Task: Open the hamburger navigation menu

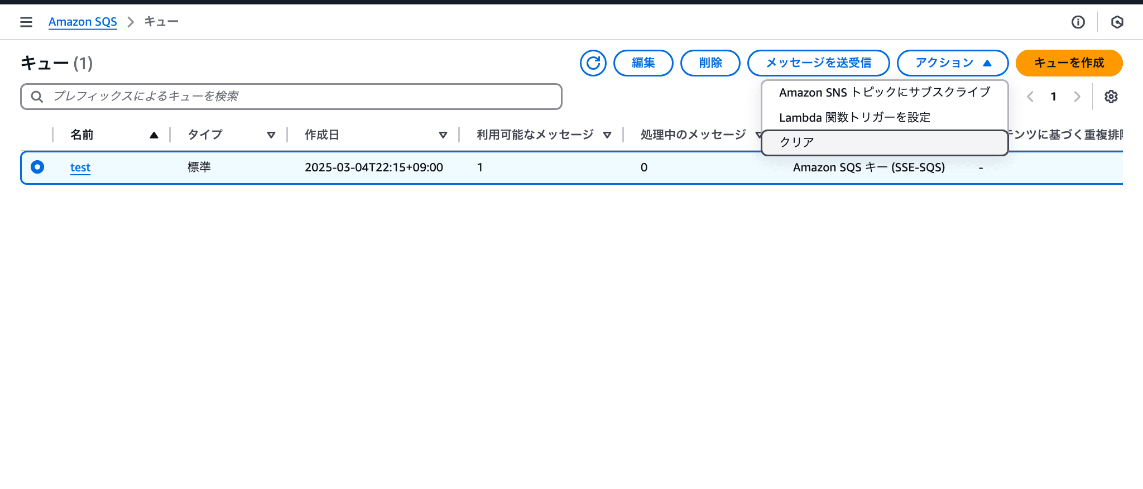Action: [x=26, y=22]
